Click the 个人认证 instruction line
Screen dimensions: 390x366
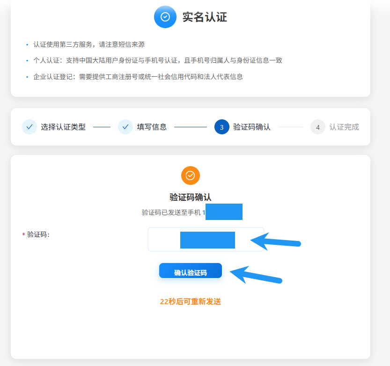pyautogui.click(x=157, y=60)
